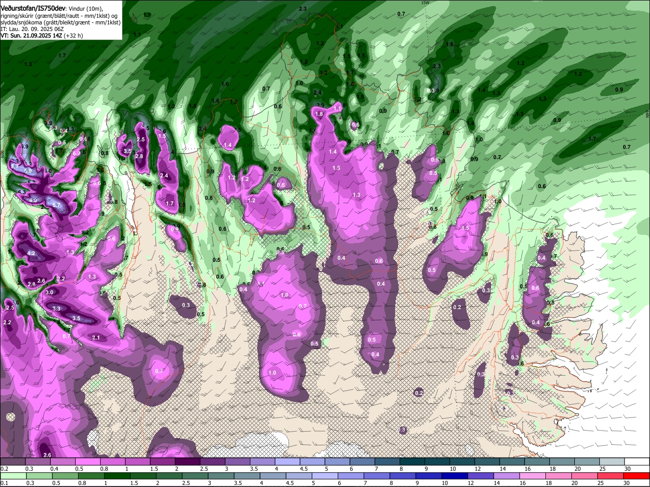Pick the navy blue 10–12 swatch in the lower legend

point(455,476)
